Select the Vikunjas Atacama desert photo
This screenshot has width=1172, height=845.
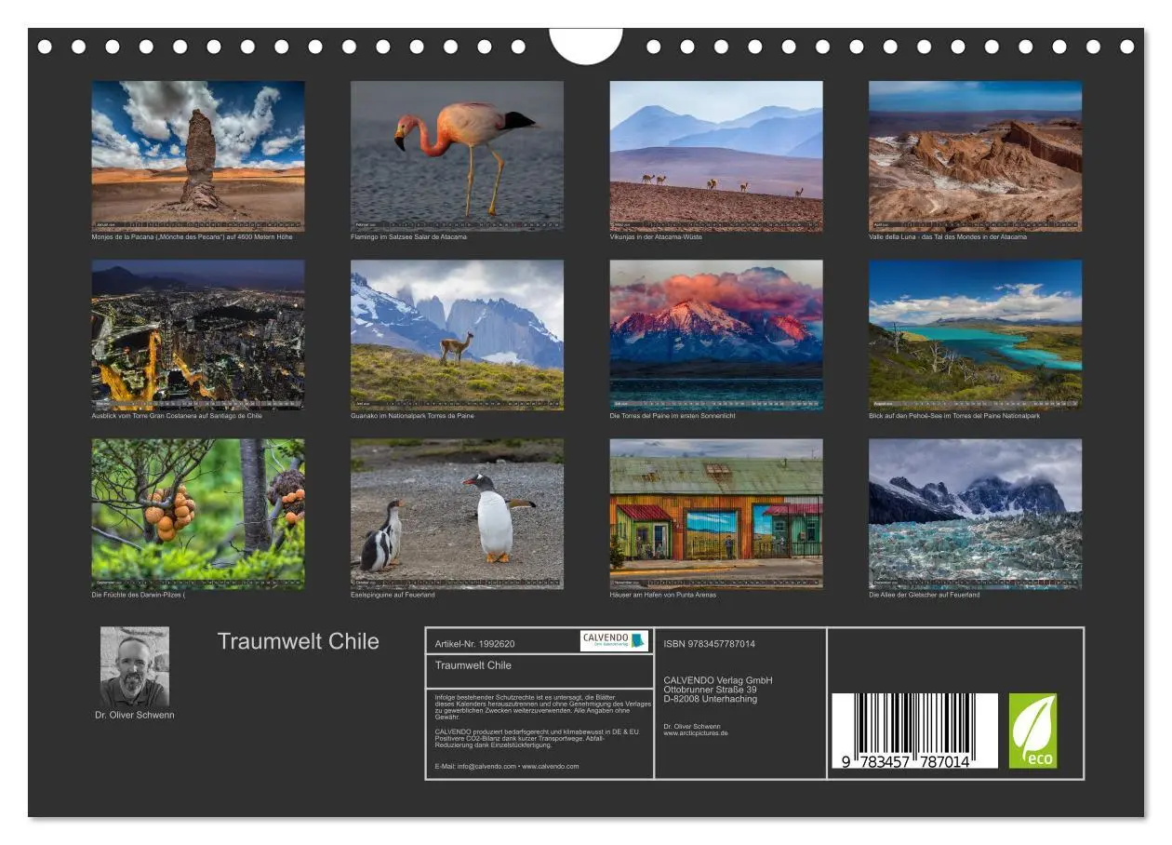click(x=718, y=154)
